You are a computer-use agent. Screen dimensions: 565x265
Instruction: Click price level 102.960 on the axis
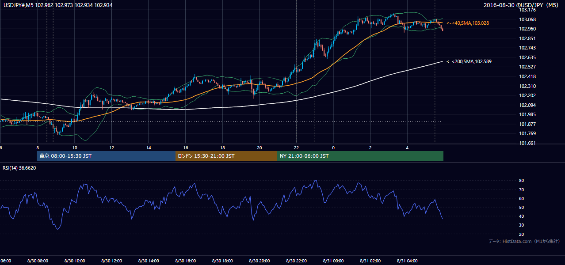coord(527,29)
